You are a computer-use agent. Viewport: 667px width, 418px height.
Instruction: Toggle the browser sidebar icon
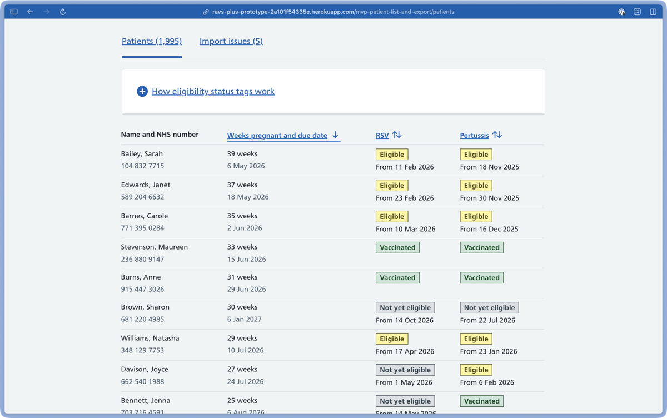click(x=14, y=12)
